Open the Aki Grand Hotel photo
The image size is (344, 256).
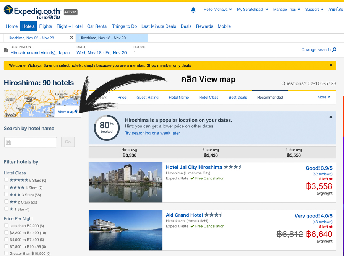coord(125,230)
